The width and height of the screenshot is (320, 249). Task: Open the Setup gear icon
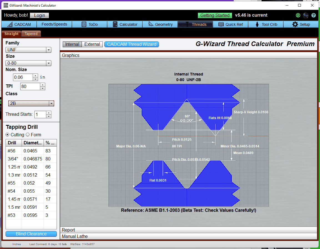[x=295, y=24]
